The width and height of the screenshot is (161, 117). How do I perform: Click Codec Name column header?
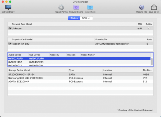click(88, 55)
